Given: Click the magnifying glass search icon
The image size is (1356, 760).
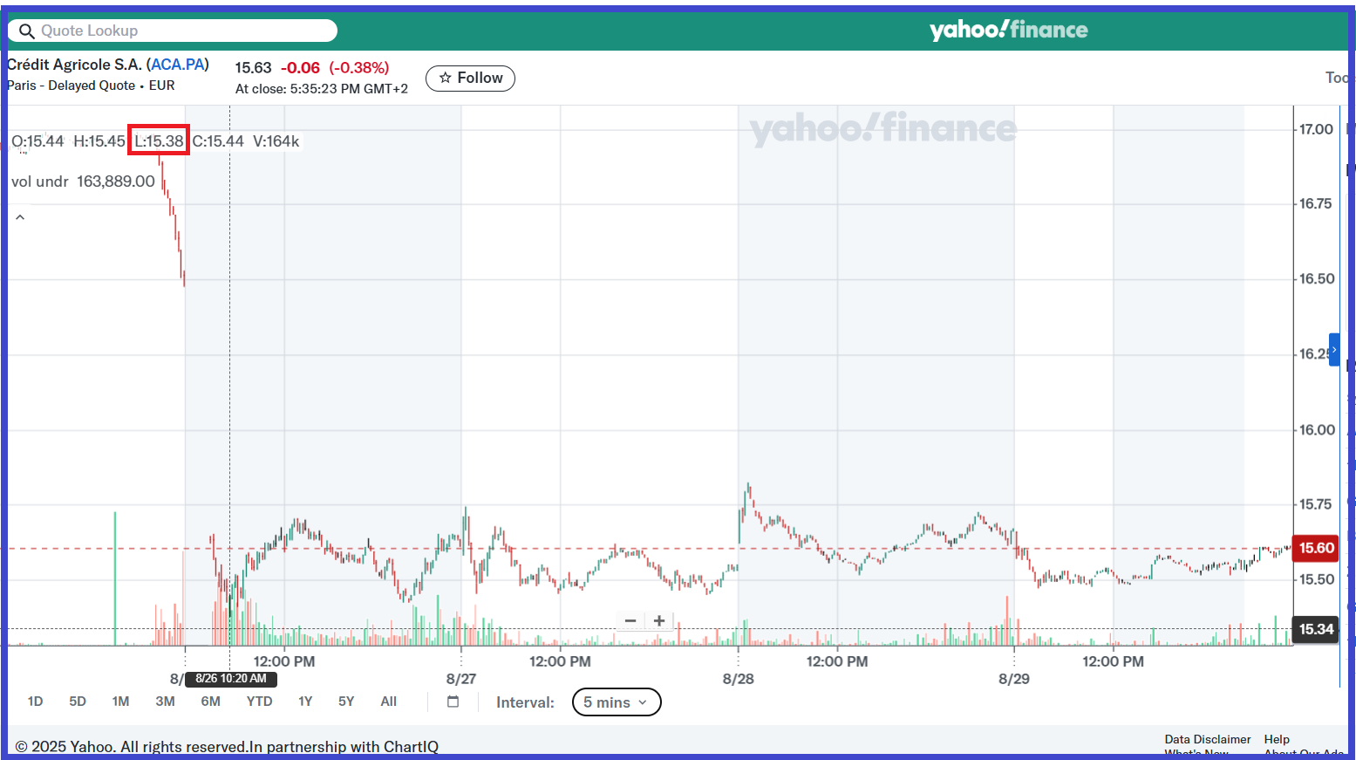Looking at the screenshot, I should (x=26, y=31).
